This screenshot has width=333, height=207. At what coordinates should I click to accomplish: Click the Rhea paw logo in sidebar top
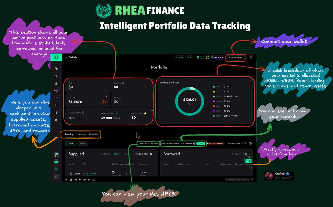pos(56,57)
